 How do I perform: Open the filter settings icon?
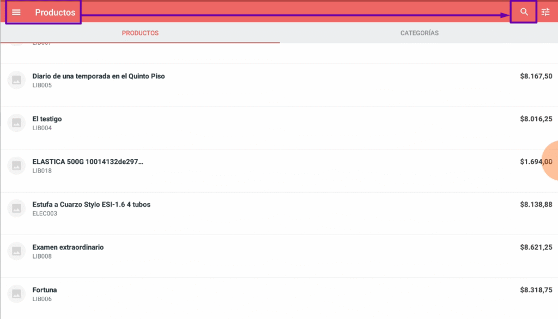pyautogui.click(x=545, y=12)
